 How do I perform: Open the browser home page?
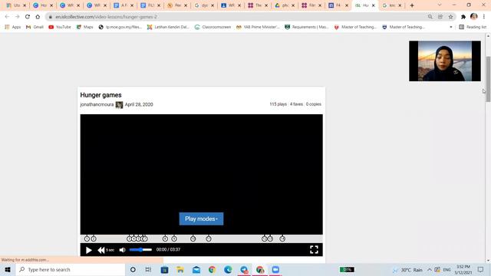[x=38, y=17]
